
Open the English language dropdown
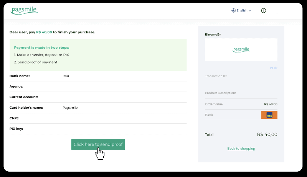(x=242, y=11)
